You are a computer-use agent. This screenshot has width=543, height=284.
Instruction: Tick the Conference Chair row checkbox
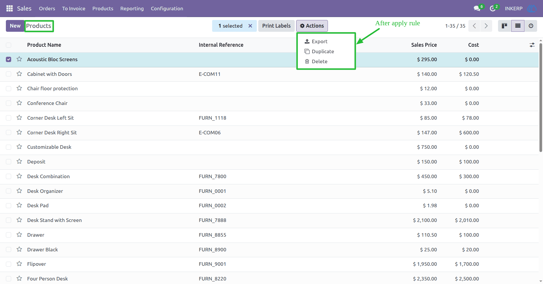tap(9, 103)
